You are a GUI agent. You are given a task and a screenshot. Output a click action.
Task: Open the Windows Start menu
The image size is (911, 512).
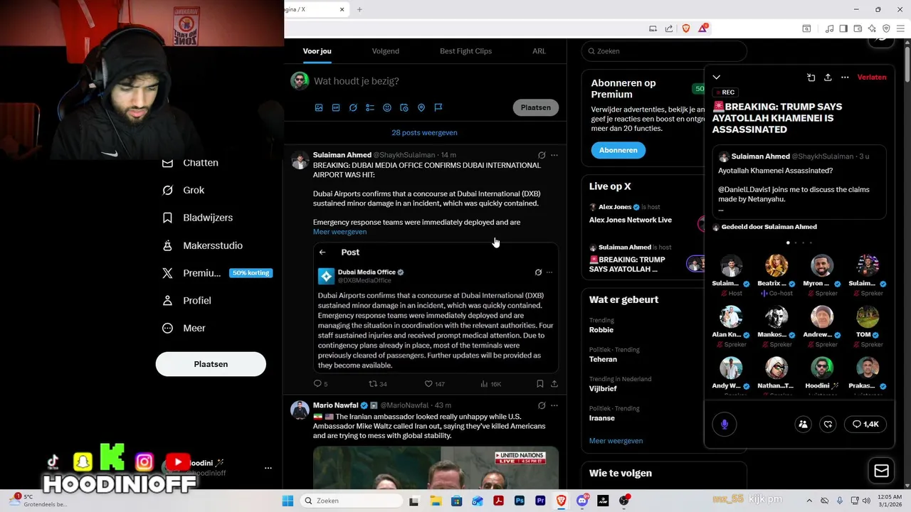(288, 501)
